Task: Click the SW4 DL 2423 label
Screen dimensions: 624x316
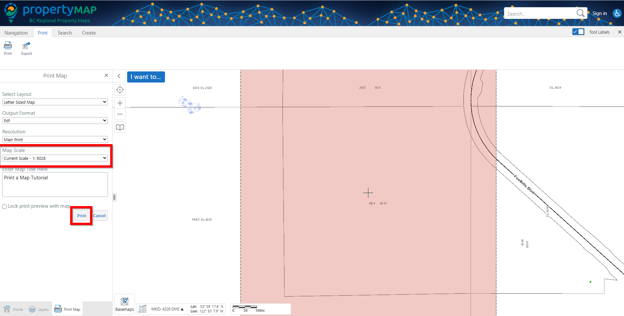Action: [x=202, y=88]
